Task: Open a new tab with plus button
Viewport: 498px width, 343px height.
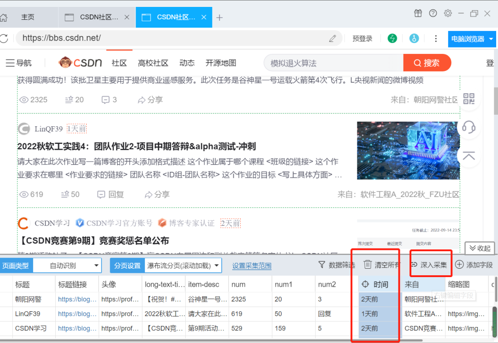Action: [x=219, y=18]
